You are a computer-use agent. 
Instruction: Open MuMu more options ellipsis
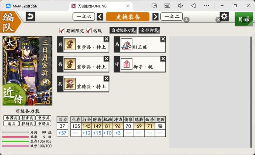coord(206,6)
